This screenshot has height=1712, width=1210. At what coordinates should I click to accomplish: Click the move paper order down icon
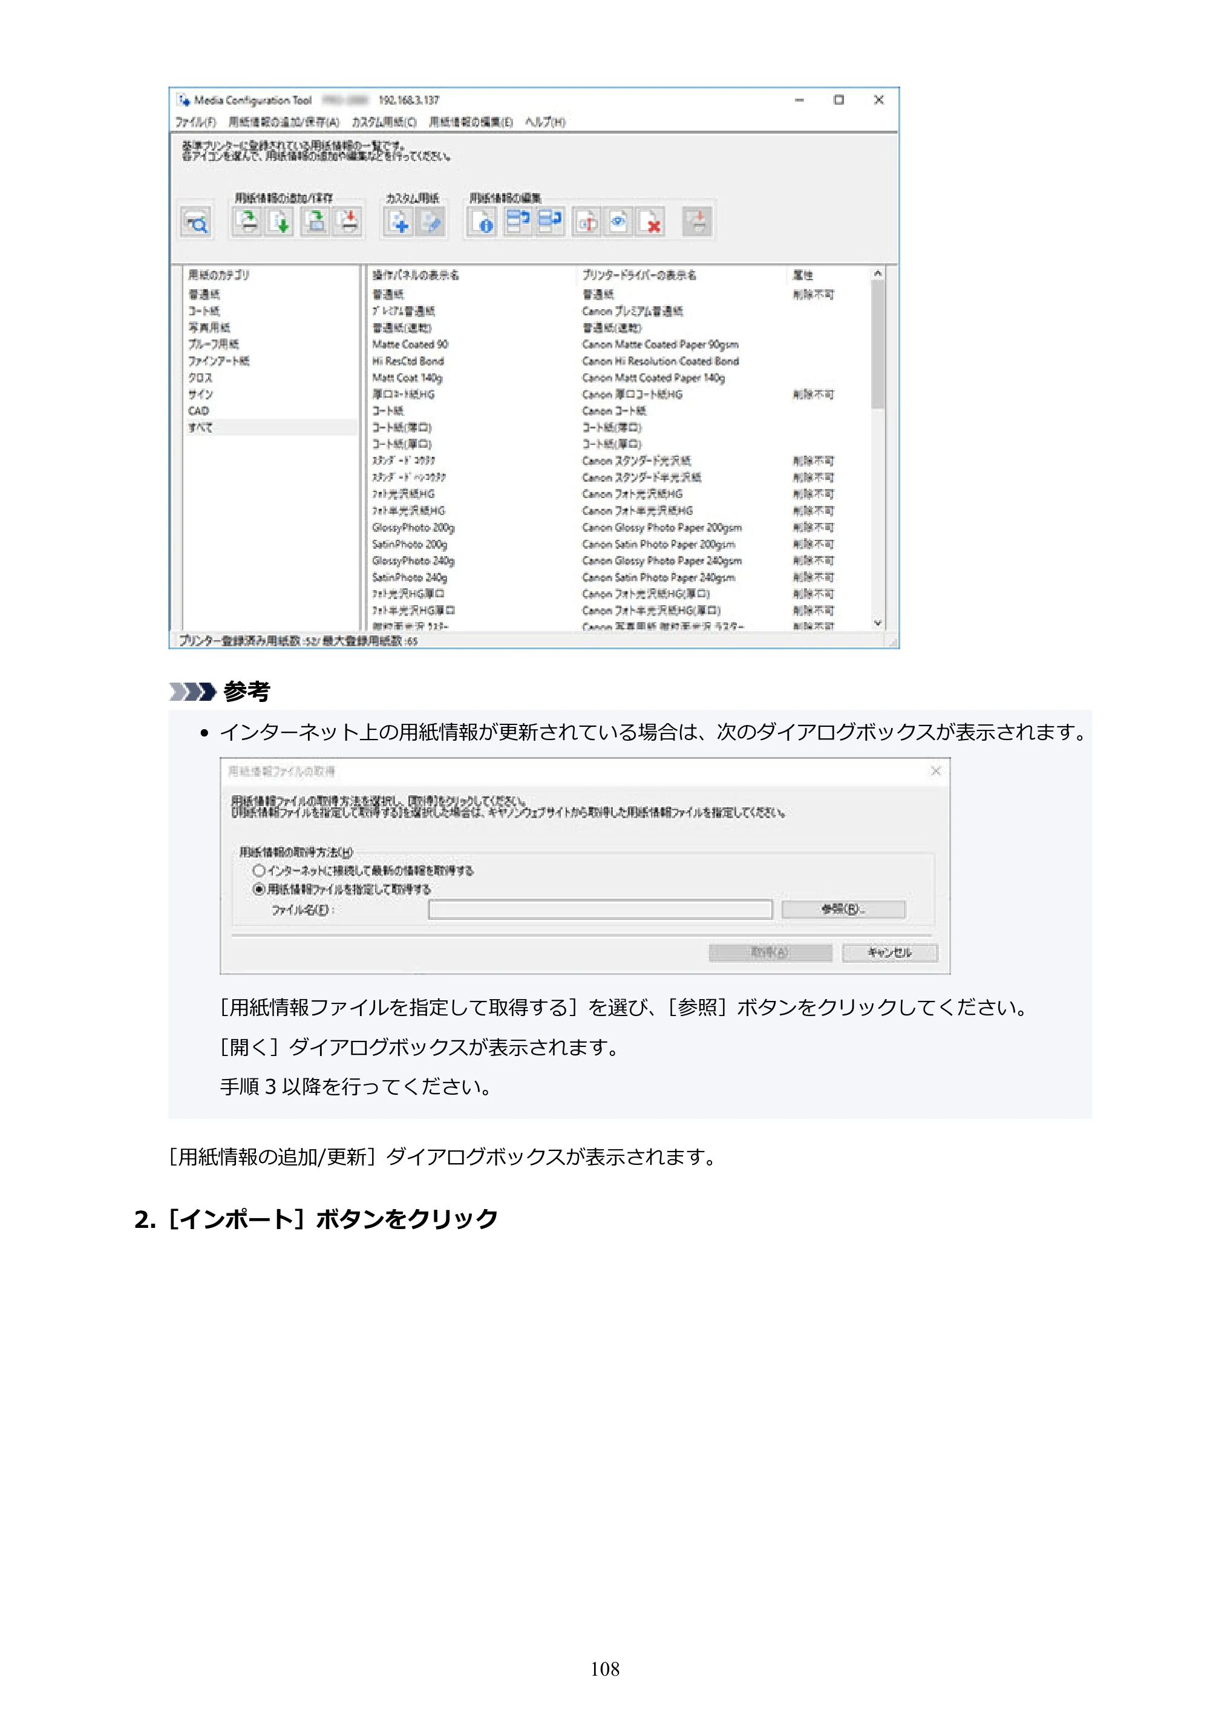tap(550, 221)
